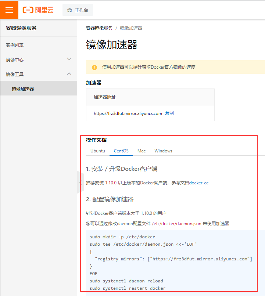
Task: Click the 镜像加速器 breadcrumb text
Action: pyautogui.click(x=131, y=28)
